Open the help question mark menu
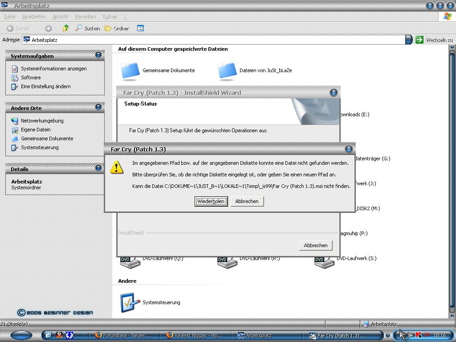Viewport: 456px width, 342px height. (x=125, y=16)
